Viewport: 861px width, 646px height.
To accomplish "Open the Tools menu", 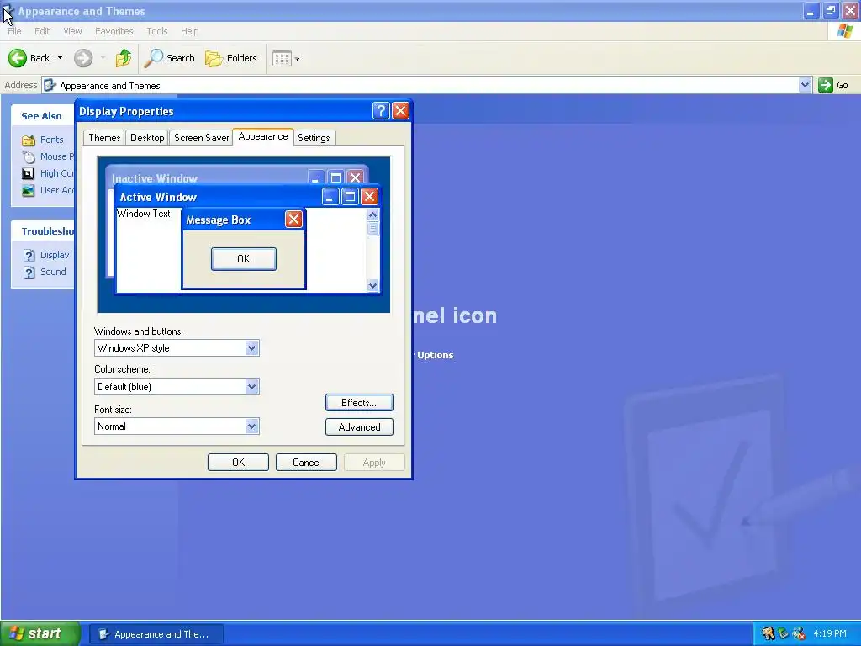I will click(x=157, y=31).
